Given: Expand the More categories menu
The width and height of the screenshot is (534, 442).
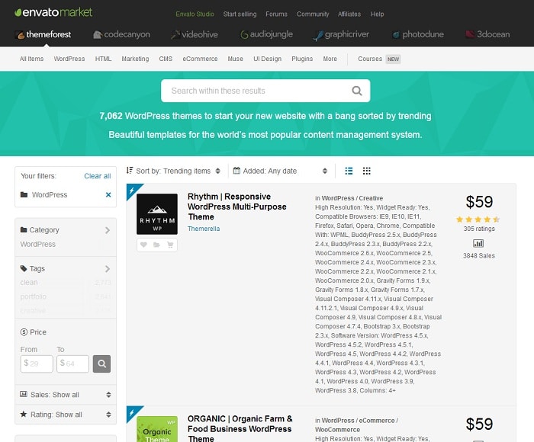Looking at the screenshot, I should click(330, 59).
